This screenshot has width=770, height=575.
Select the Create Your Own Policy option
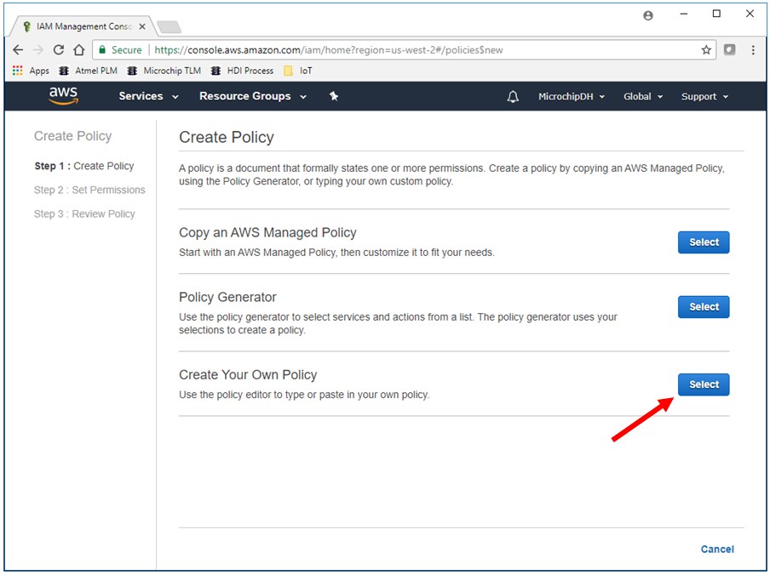[x=704, y=384]
